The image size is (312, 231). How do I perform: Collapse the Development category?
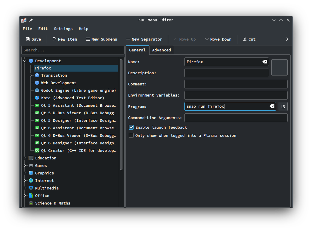[25, 61]
